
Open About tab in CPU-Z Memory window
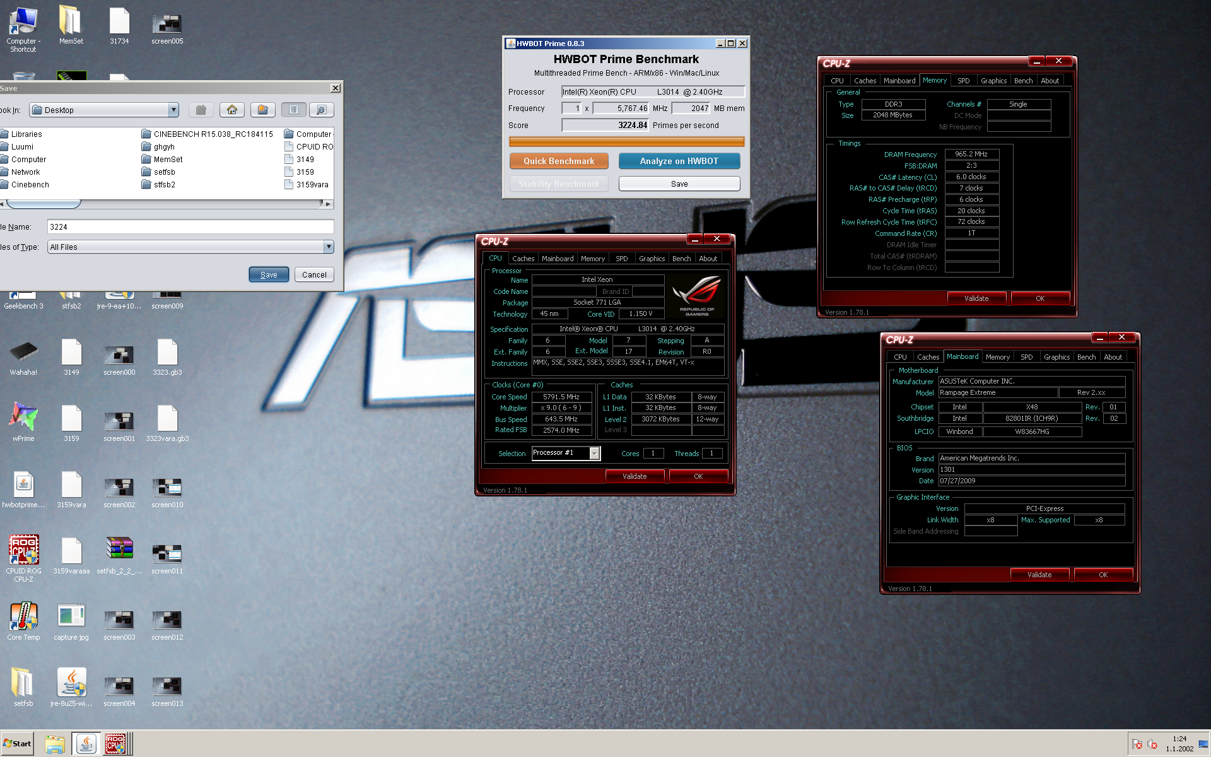1050,80
